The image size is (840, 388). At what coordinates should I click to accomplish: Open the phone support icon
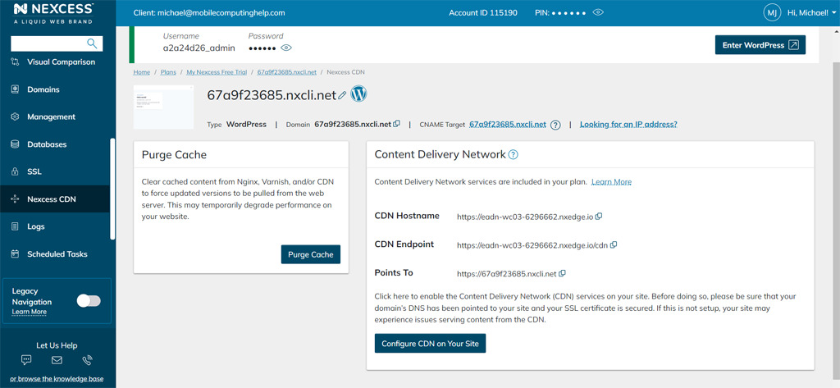[x=87, y=360]
